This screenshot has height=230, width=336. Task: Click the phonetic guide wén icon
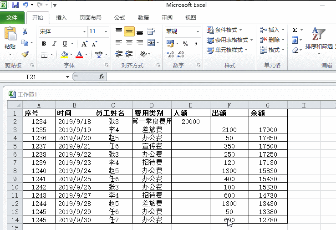pyautogui.click(x=99, y=55)
